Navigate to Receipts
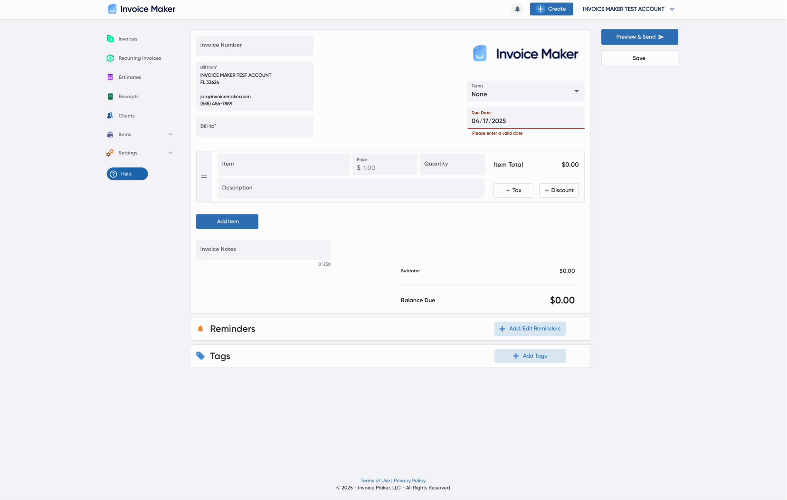 tap(128, 96)
